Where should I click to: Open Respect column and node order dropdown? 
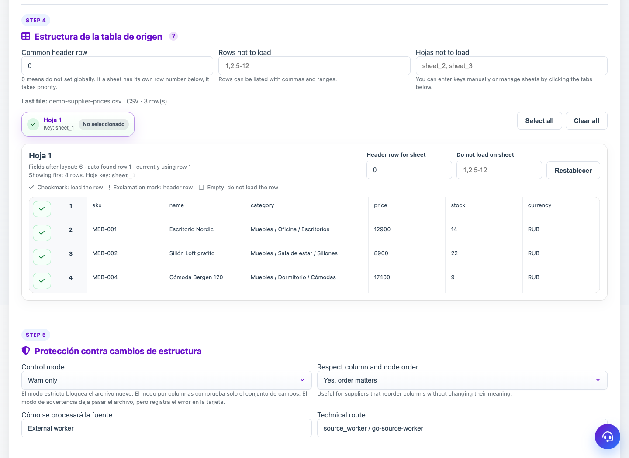coord(462,380)
